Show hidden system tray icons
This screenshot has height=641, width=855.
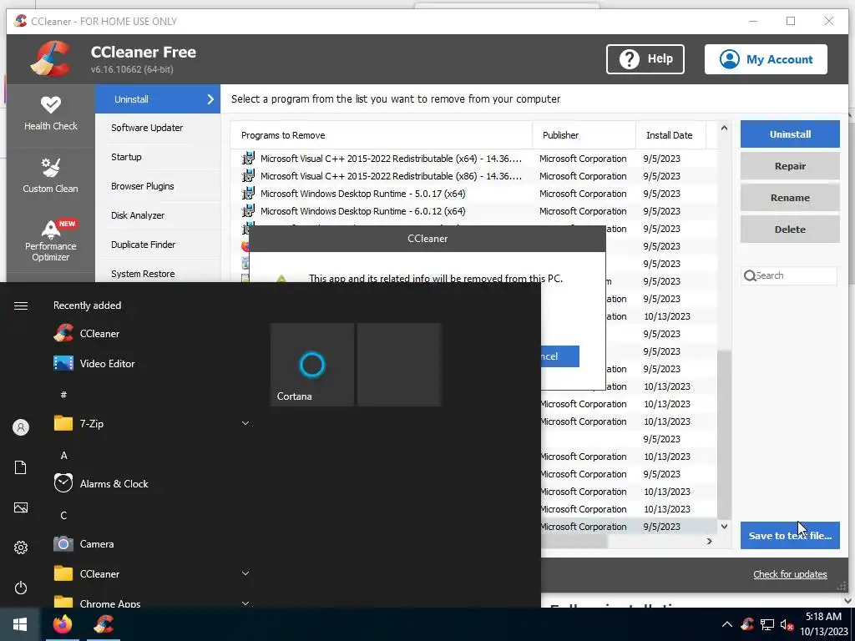pos(727,624)
